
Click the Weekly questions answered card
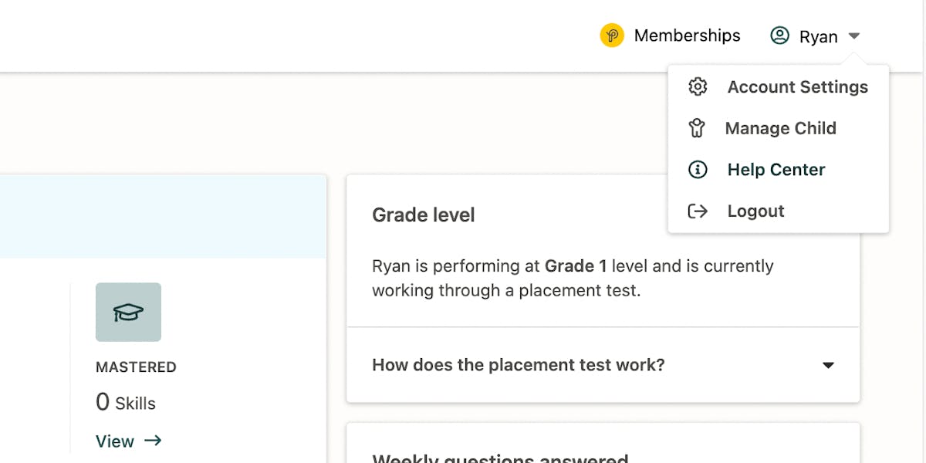[x=500, y=455]
